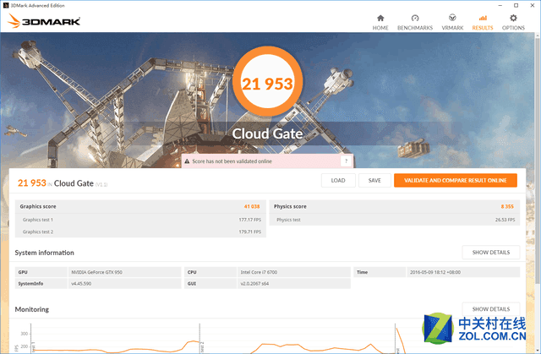Select the Physics test row
The width and height of the screenshot is (541, 354).
(x=395, y=220)
